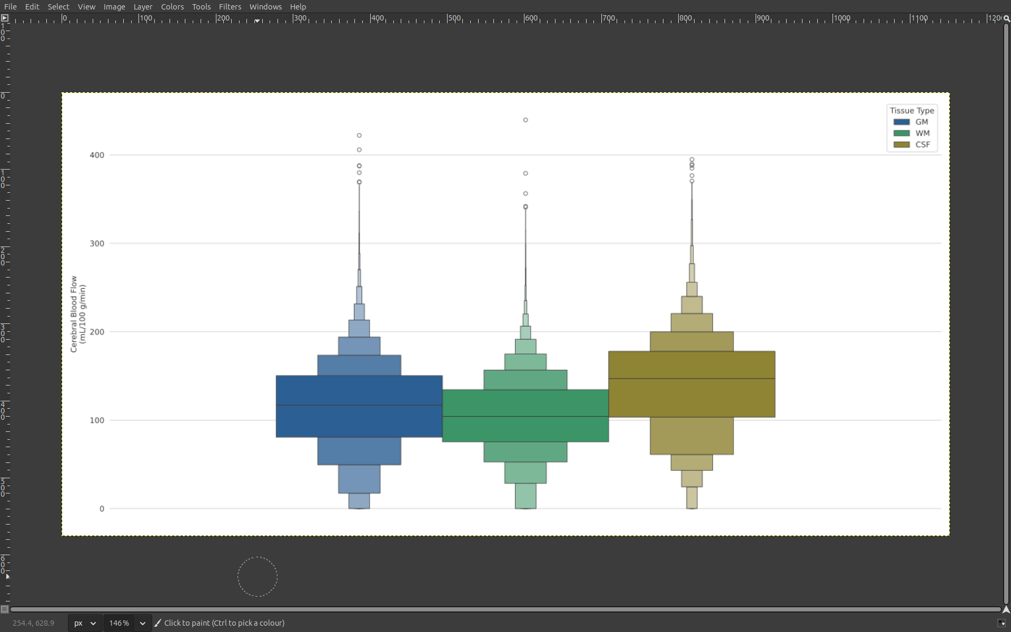1011x632 pixels.
Task: Click the paintbrush icon in status bar
Action: 157,623
